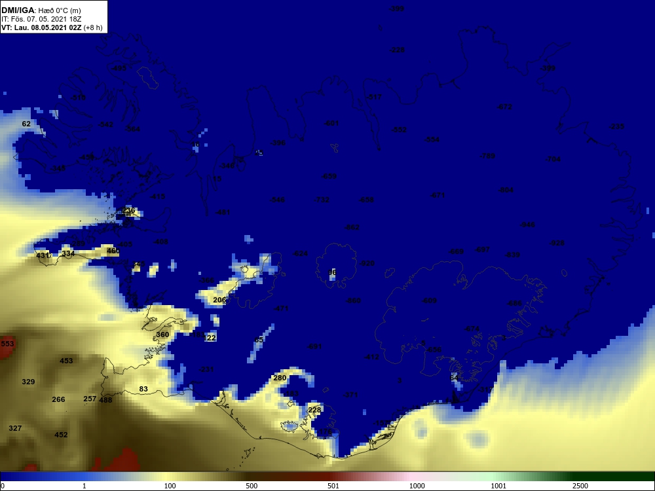Image resolution: width=655 pixels, height=491 pixels.
Task: Click the map value '-228' in the north
Action: (x=396, y=50)
